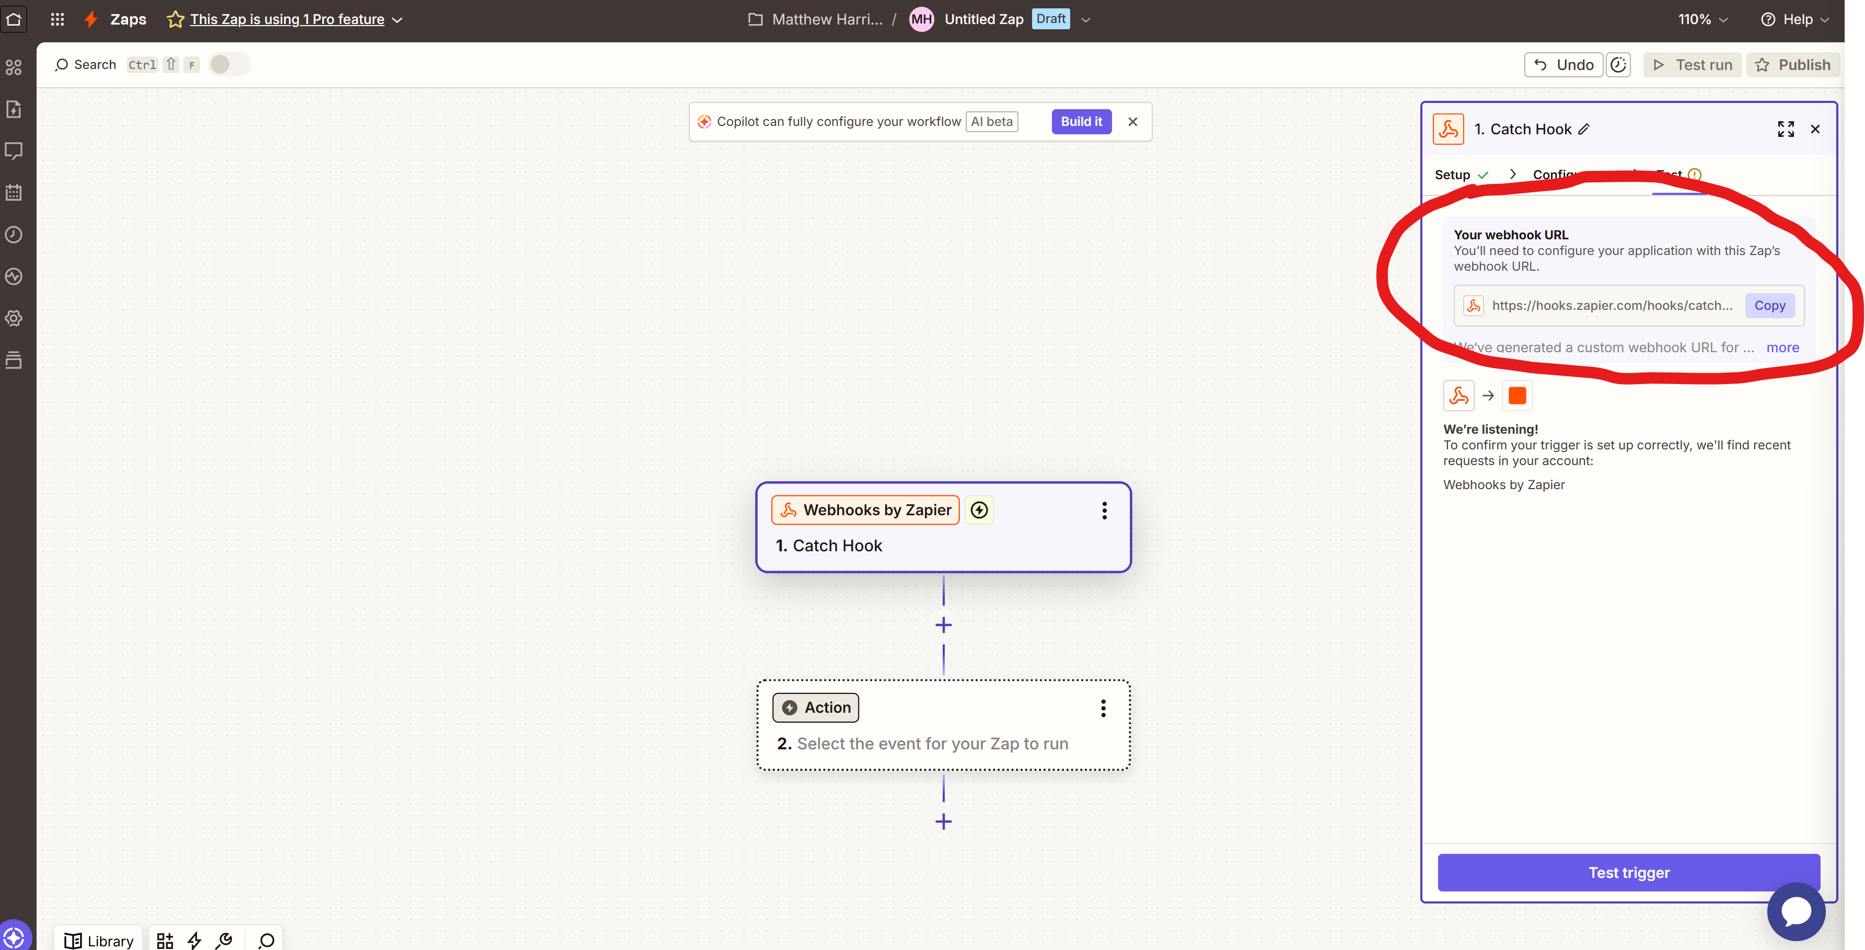
Task: Click the Build it button for Copilot
Action: (x=1081, y=122)
